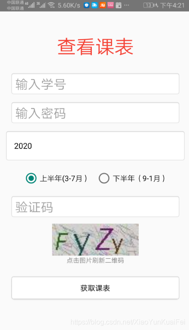Select the 下半年（9-1月）radio button
Viewport: 189px width, 330px height.
(104, 178)
